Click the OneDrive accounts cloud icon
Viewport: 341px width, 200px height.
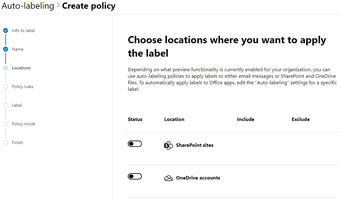[x=168, y=178]
